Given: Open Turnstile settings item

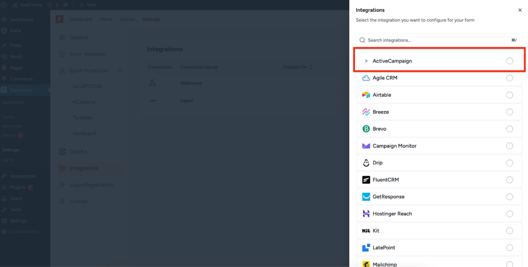Looking at the screenshot, I should pos(82,118).
